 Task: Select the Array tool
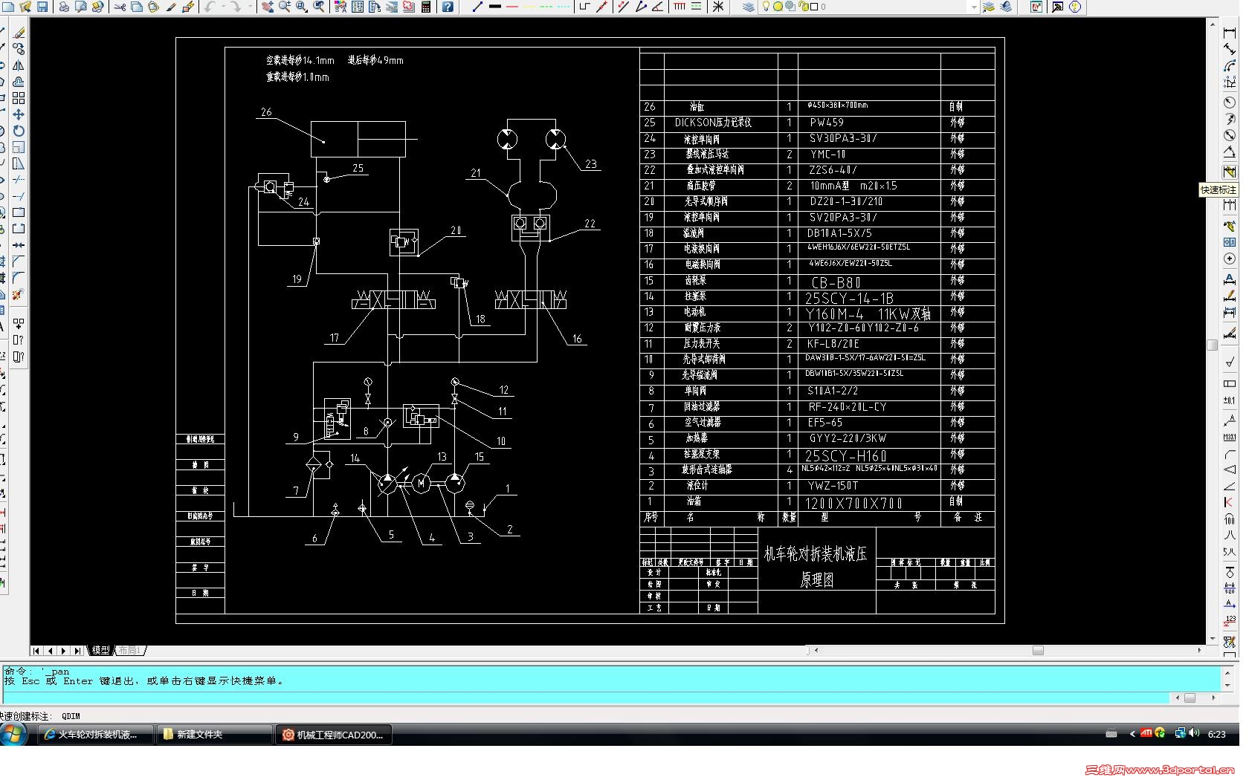19,98
